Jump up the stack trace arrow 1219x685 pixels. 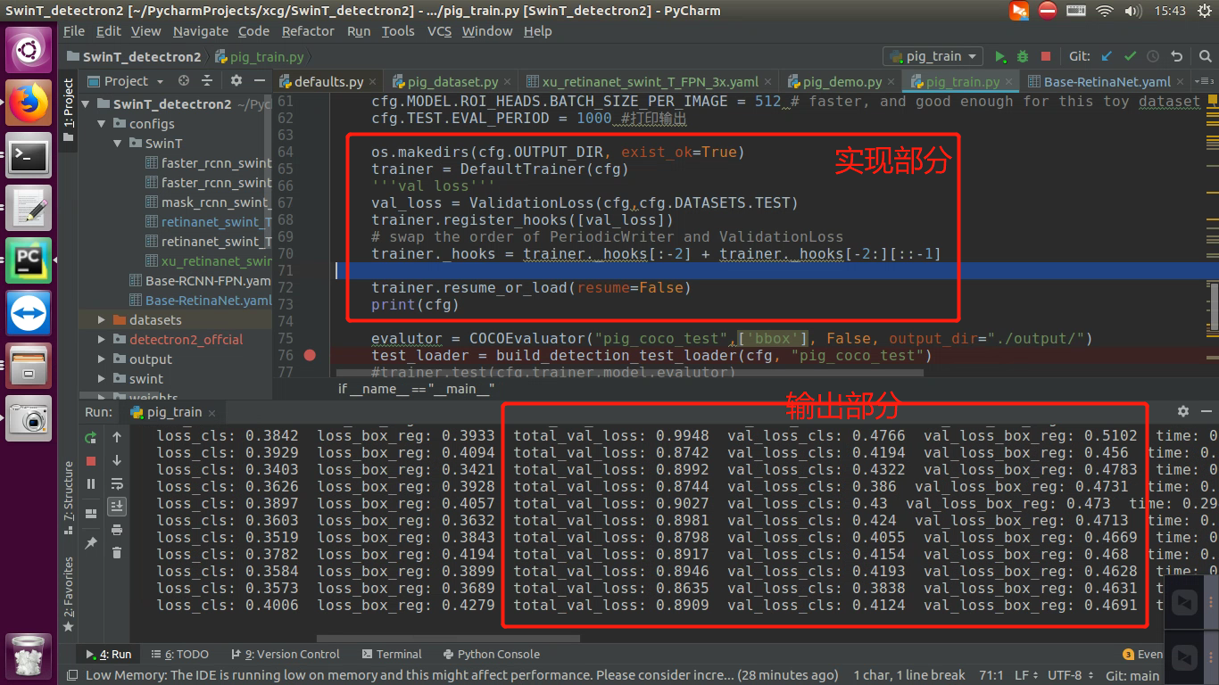click(x=117, y=437)
